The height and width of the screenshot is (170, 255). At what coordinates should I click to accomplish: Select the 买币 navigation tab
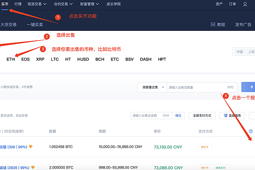(5, 4)
